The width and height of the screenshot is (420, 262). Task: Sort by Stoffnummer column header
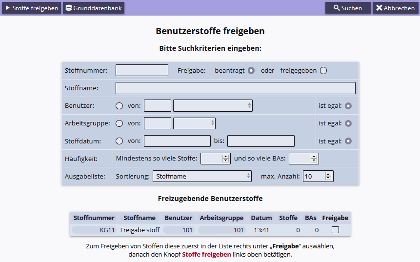tap(94, 218)
